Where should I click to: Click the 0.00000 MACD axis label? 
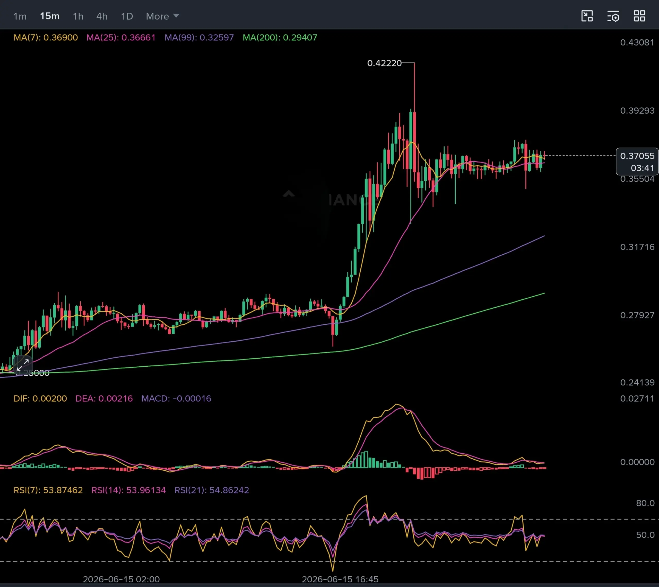637,462
